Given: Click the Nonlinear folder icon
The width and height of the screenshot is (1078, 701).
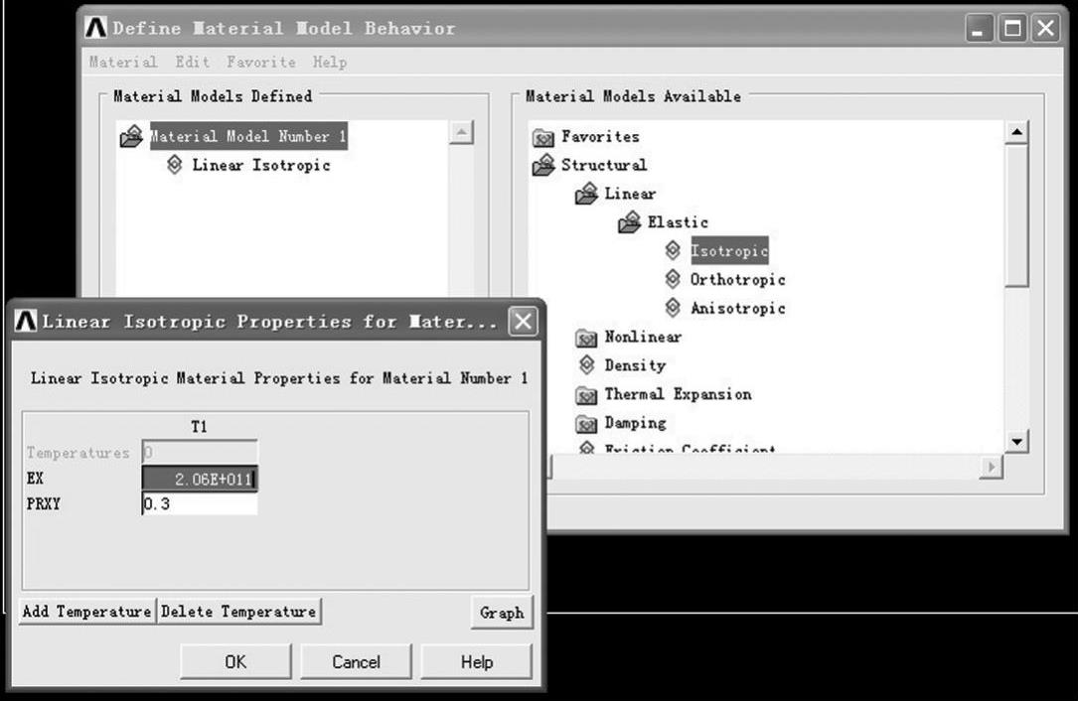Looking at the screenshot, I should (586, 338).
